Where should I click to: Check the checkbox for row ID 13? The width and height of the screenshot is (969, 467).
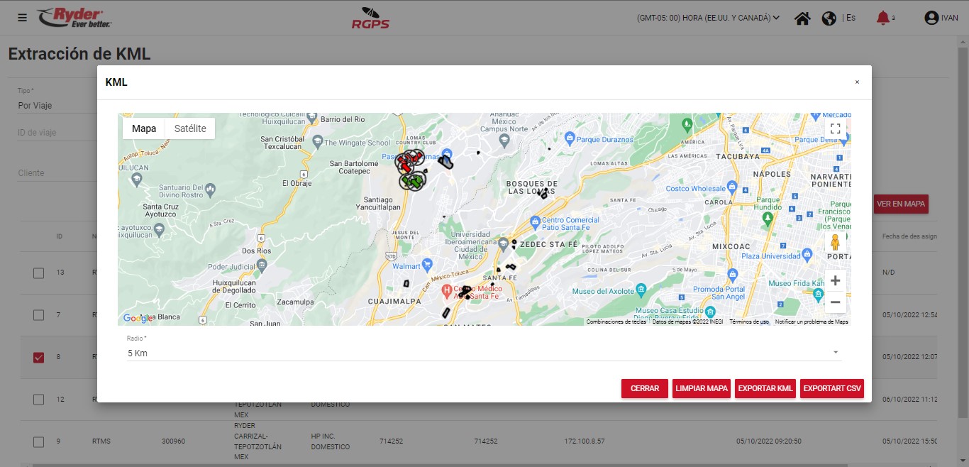39,273
